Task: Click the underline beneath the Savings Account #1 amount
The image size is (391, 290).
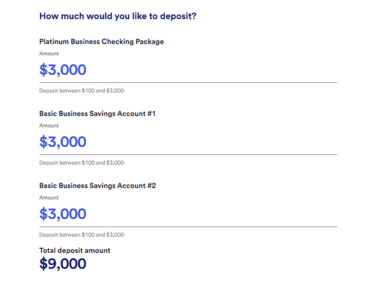Action: [x=188, y=155]
